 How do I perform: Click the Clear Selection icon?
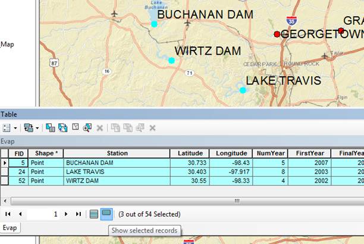click(75, 128)
